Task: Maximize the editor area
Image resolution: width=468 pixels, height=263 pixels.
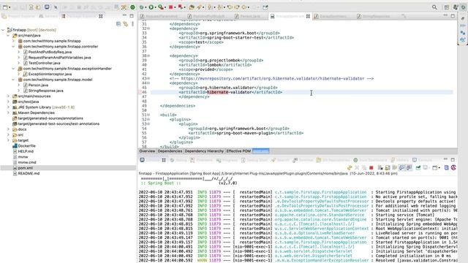Action: (x=453, y=15)
